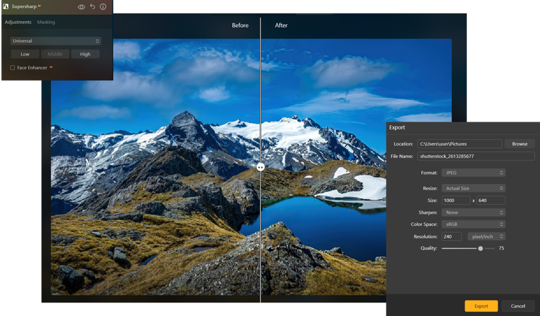
Task: Click the orange Export button
Action: coord(481,306)
